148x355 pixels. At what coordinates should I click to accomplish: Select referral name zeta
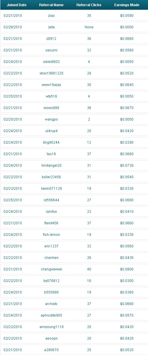click(x=51, y=27)
